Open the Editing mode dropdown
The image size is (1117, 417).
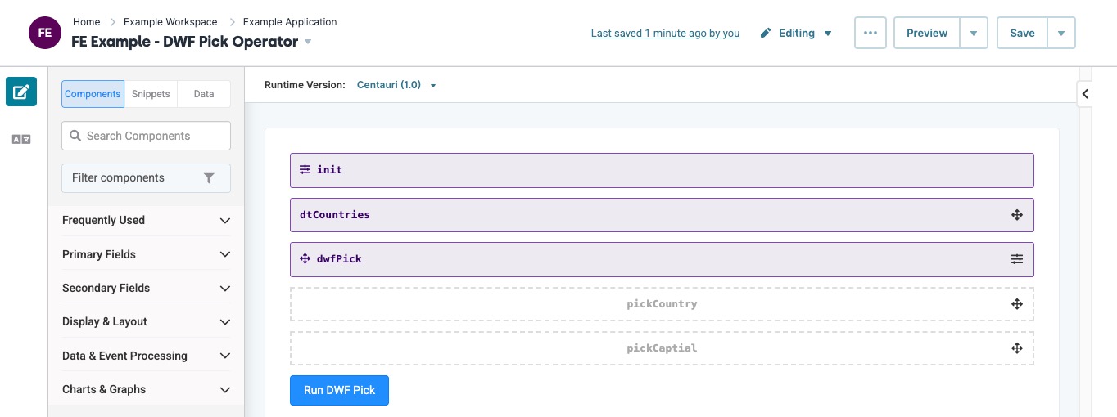(x=796, y=34)
